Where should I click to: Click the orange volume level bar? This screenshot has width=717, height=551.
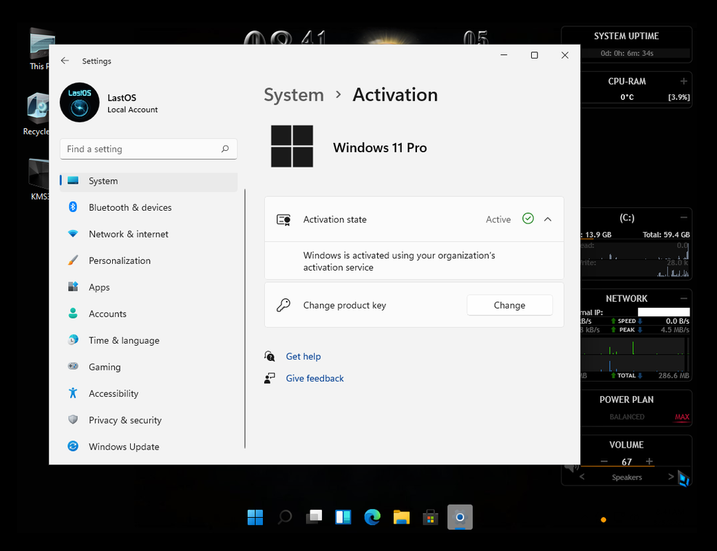617,466
